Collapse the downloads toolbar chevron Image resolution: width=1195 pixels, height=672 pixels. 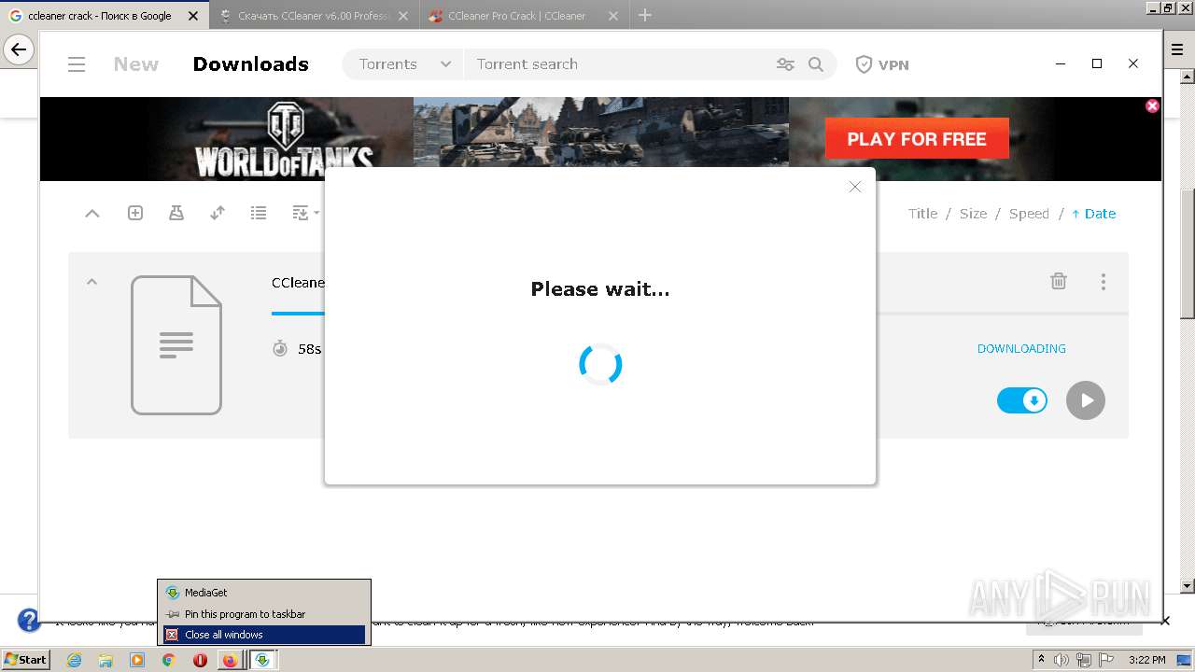pyautogui.click(x=91, y=214)
